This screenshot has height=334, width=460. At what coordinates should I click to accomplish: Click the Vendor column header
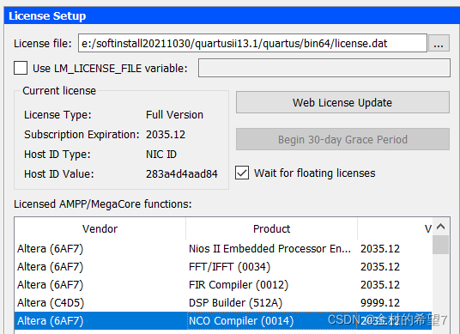[x=100, y=228]
